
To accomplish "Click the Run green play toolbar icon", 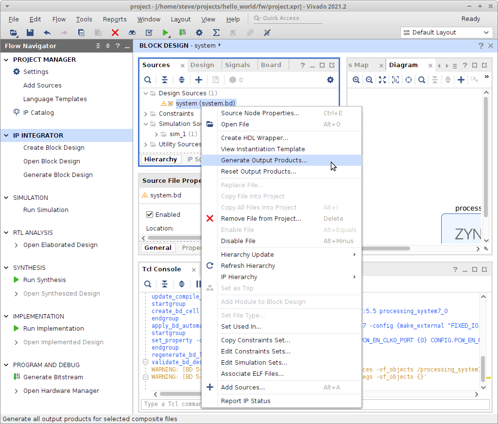I will pyautogui.click(x=166, y=33).
